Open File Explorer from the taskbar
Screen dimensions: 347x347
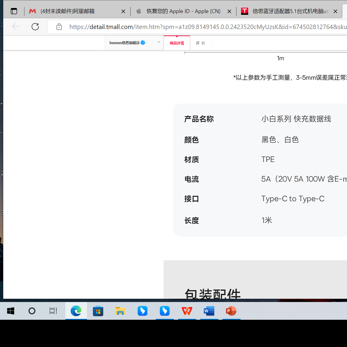(120, 311)
